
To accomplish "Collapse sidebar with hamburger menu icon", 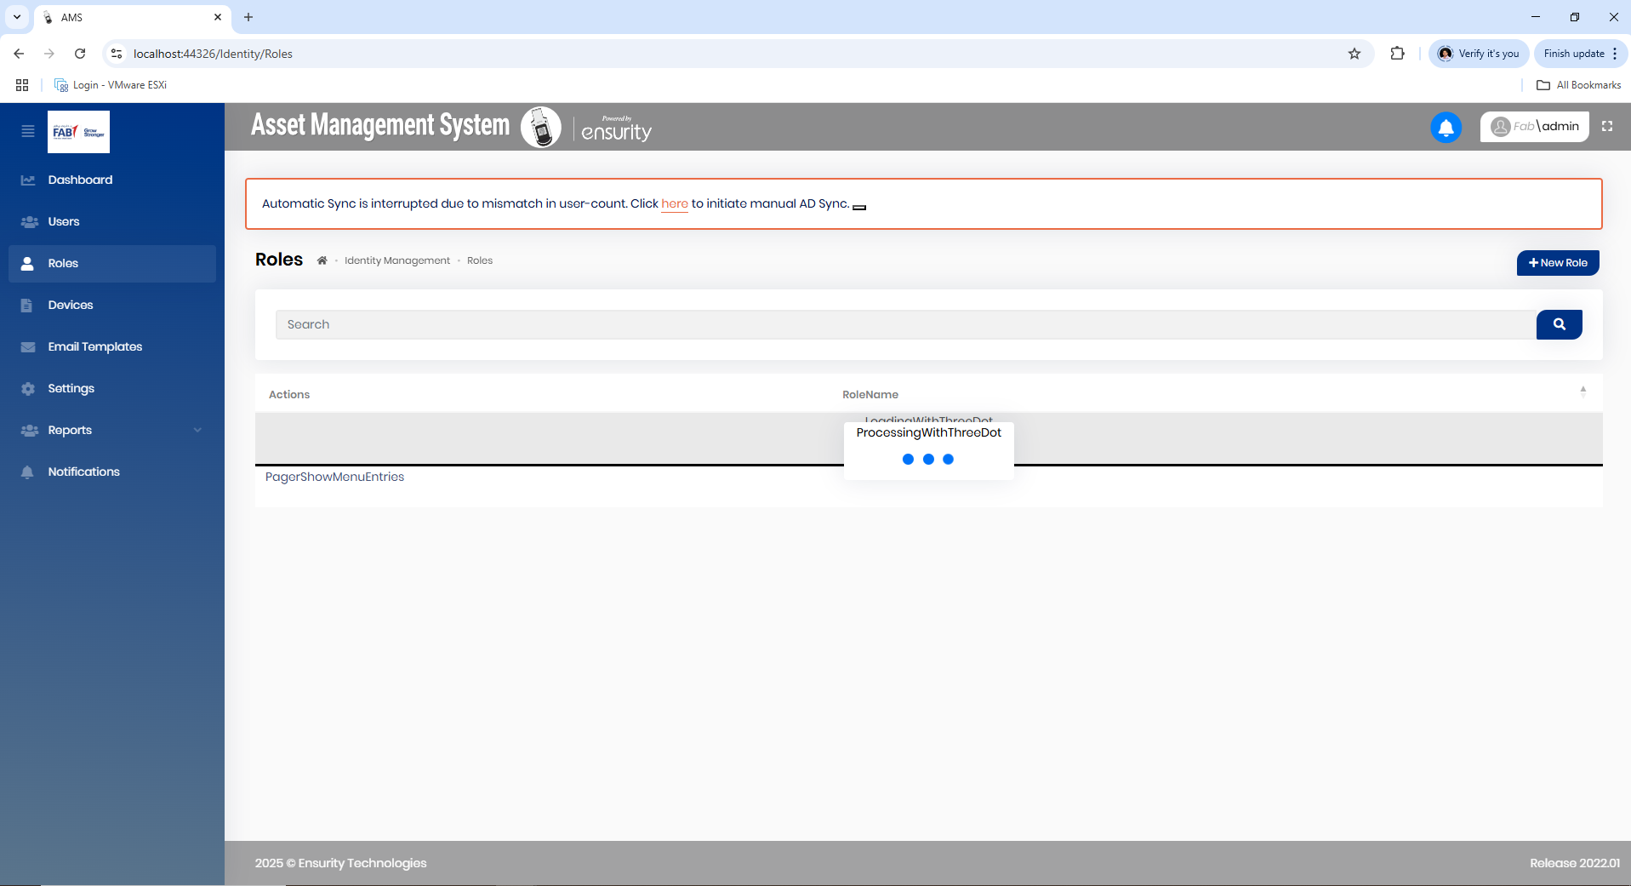I will (28, 131).
